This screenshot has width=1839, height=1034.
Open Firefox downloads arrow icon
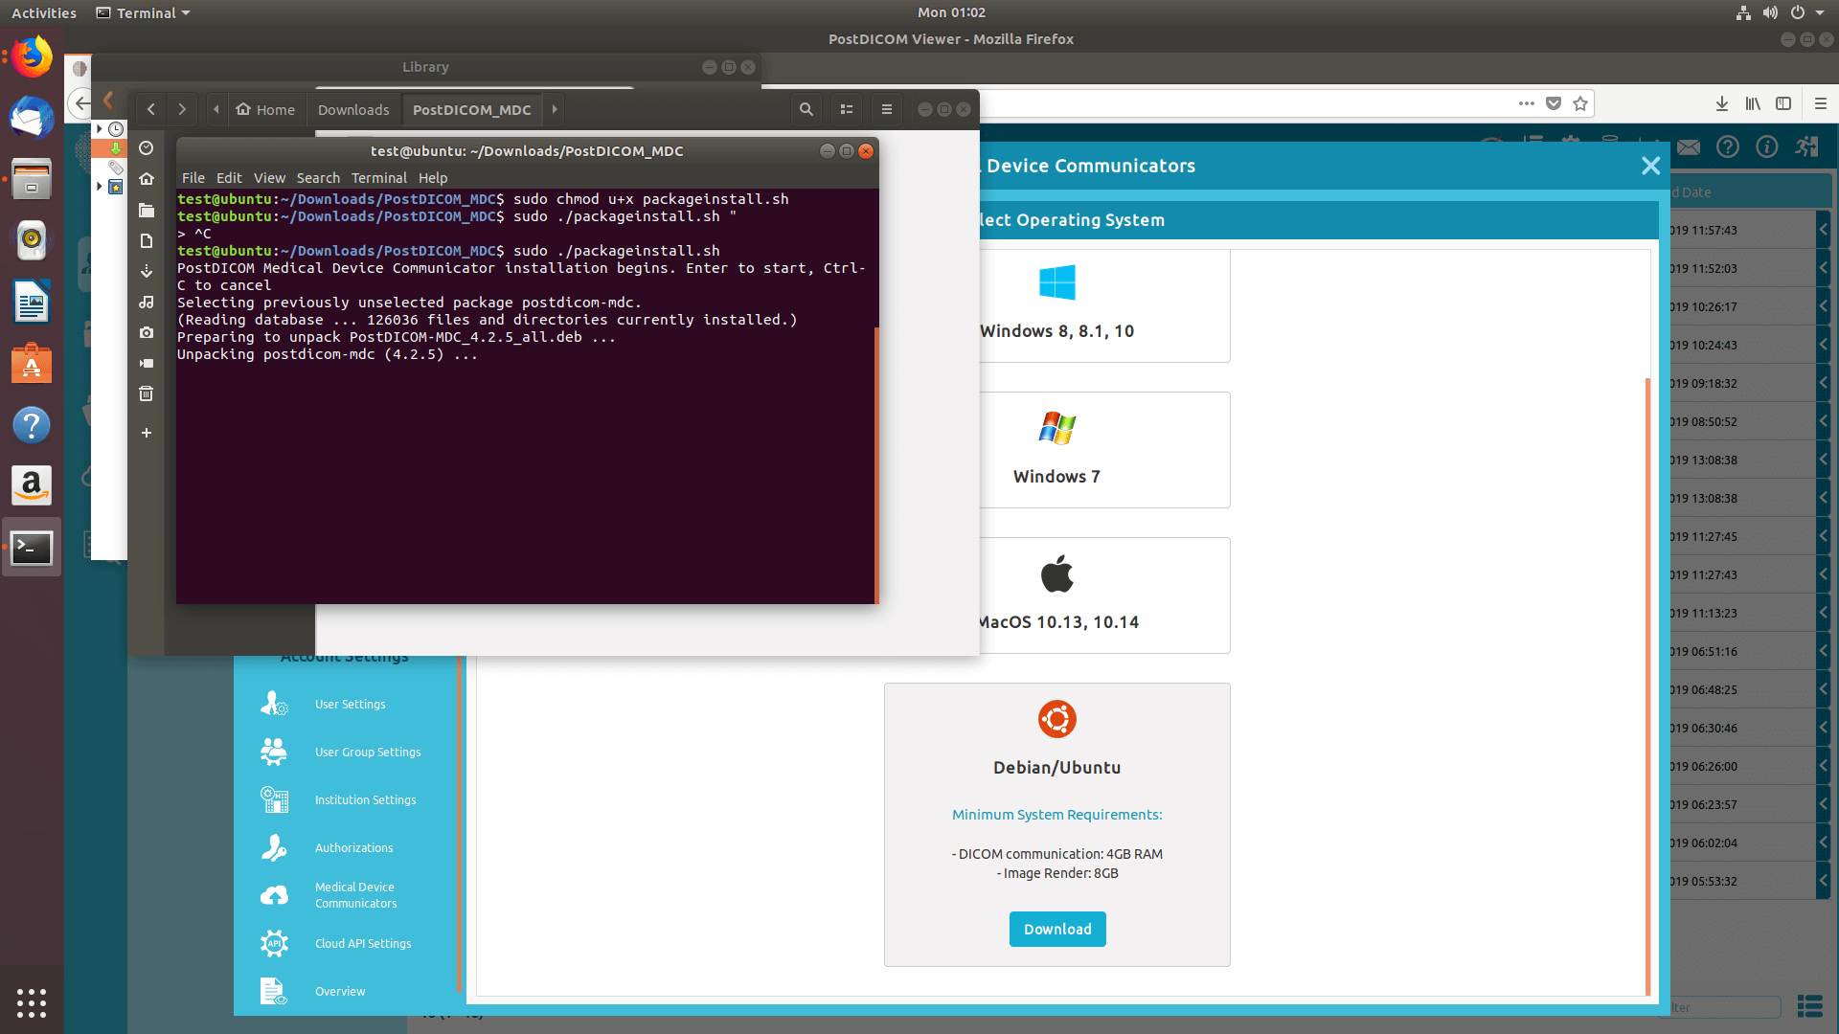[1721, 103]
